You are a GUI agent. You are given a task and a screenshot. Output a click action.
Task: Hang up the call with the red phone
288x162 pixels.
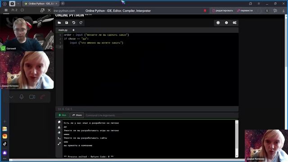tap(43, 97)
